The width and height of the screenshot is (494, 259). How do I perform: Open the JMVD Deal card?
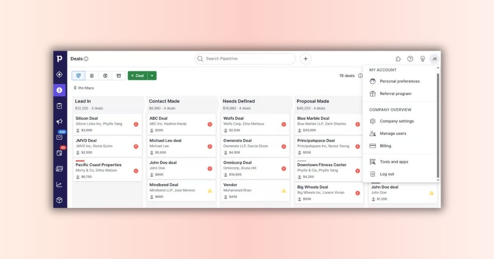(107, 146)
